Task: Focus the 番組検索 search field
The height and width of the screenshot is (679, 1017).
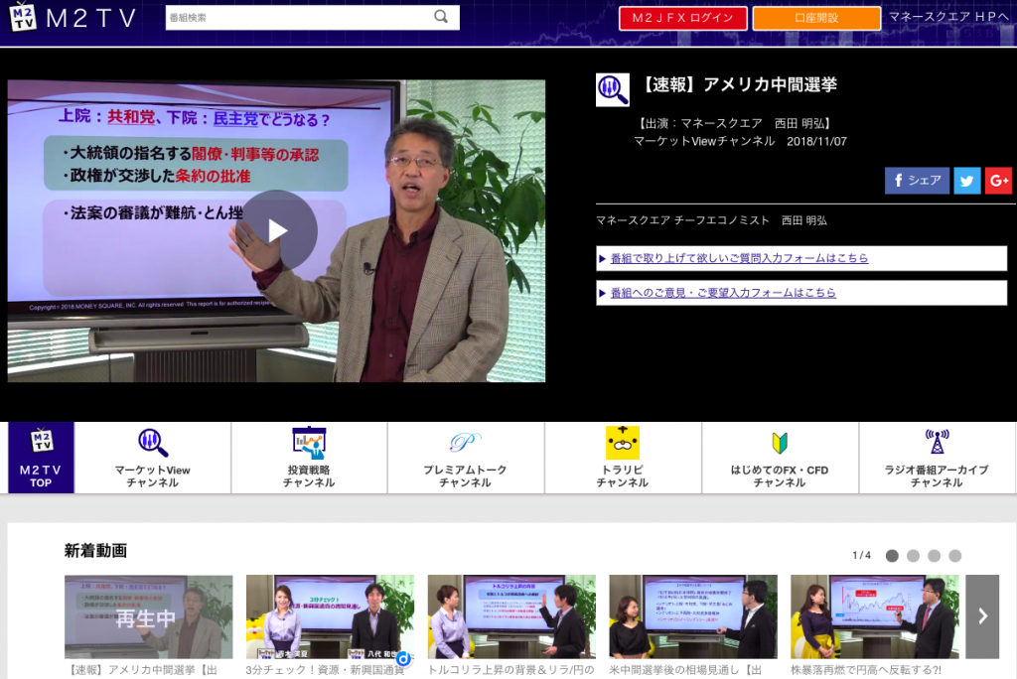Action: (312, 18)
